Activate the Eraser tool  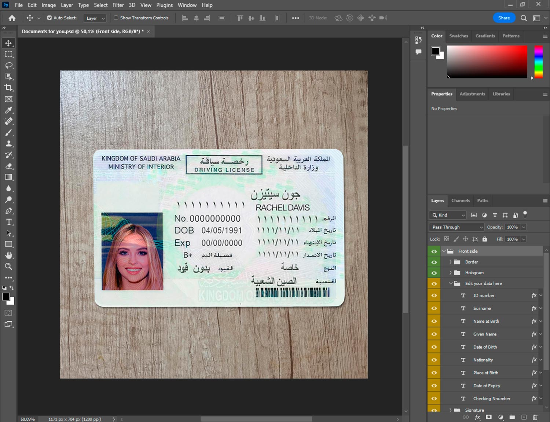(x=9, y=166)
